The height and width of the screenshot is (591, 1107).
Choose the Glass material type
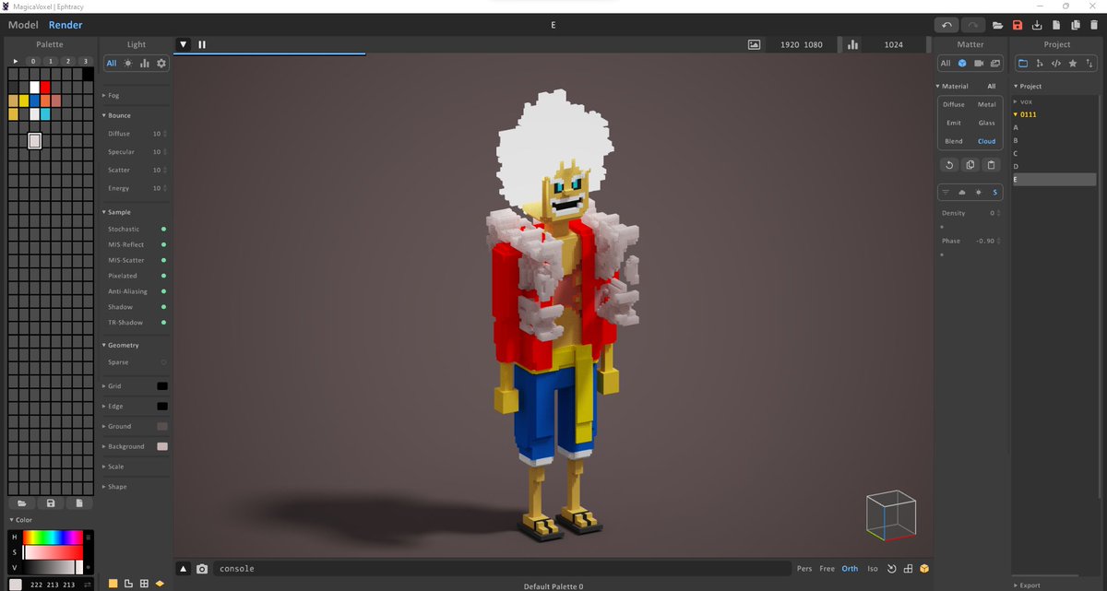[x=986, y=123]
